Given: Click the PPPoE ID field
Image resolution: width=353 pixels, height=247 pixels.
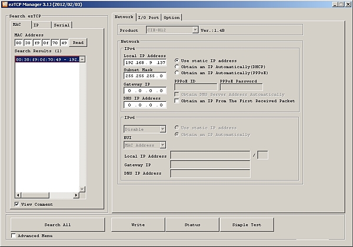Looking at the screenshot, I should click(196, 87).
